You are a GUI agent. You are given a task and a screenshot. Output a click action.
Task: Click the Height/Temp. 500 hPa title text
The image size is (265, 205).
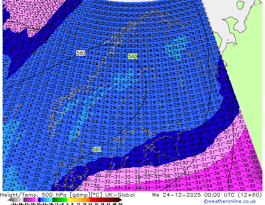tap(34, 195)
